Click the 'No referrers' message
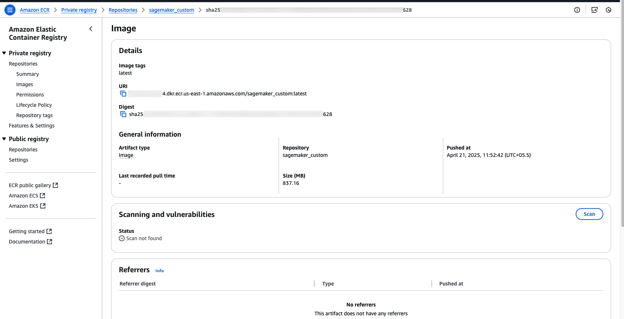This screenshot has width=624, height=319. click(361, 305)
